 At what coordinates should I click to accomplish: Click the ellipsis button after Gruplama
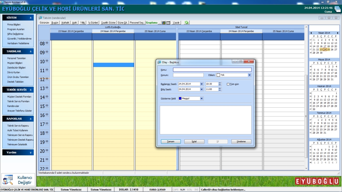click(159, 23)
